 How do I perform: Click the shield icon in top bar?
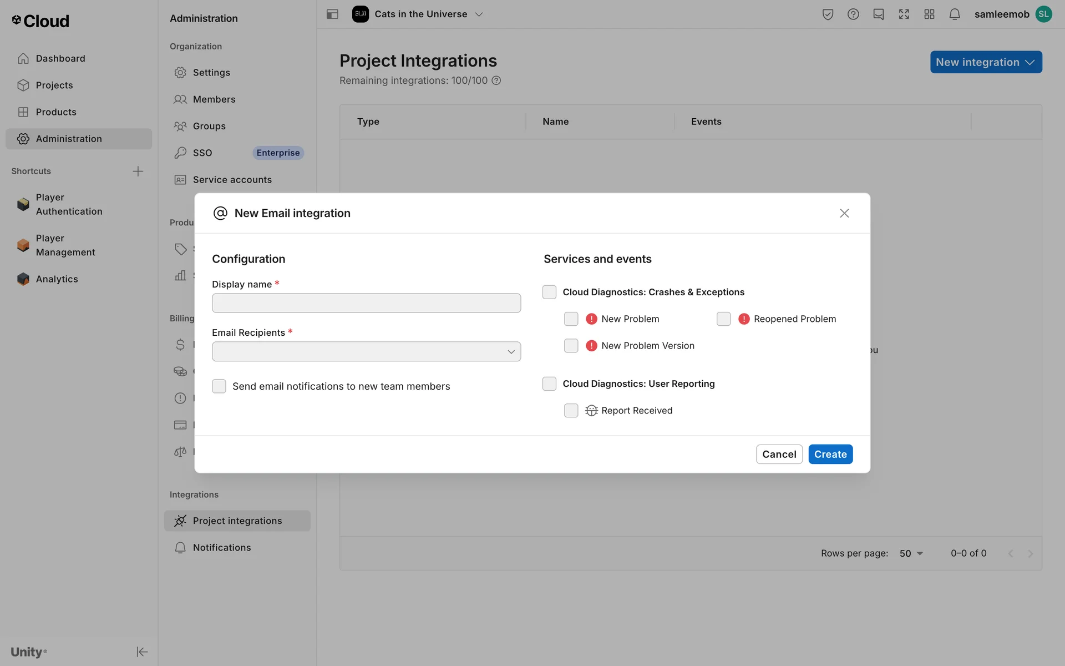pyautogui.click(x=828, y=14)
